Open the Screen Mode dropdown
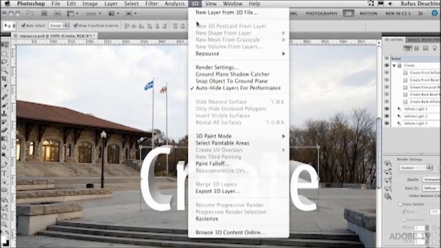This screenshot has width=441, height=248. [x=131, y=14]
